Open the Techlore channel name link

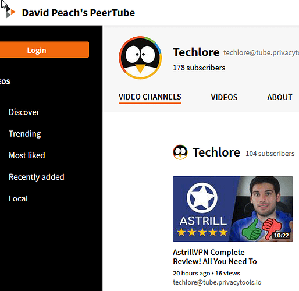(216, 152)
